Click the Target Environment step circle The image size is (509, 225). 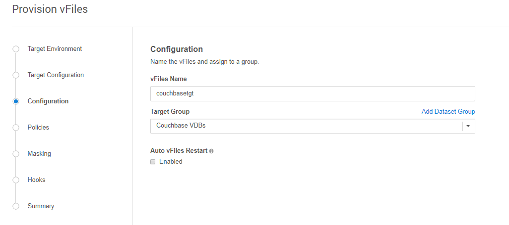[x=16, y=49]
